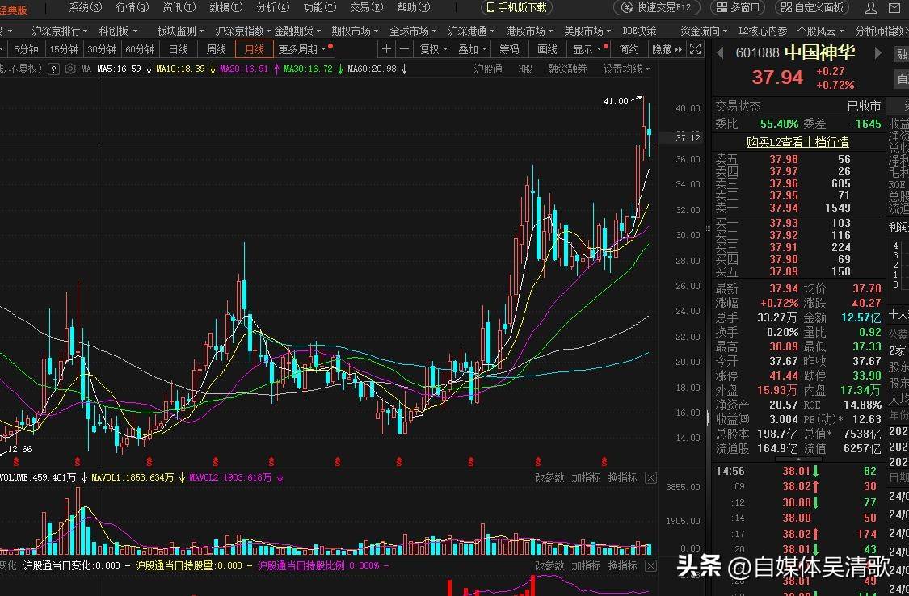
Task: Click 购买L2查看十档行情 link
Action: click(797, 142)
